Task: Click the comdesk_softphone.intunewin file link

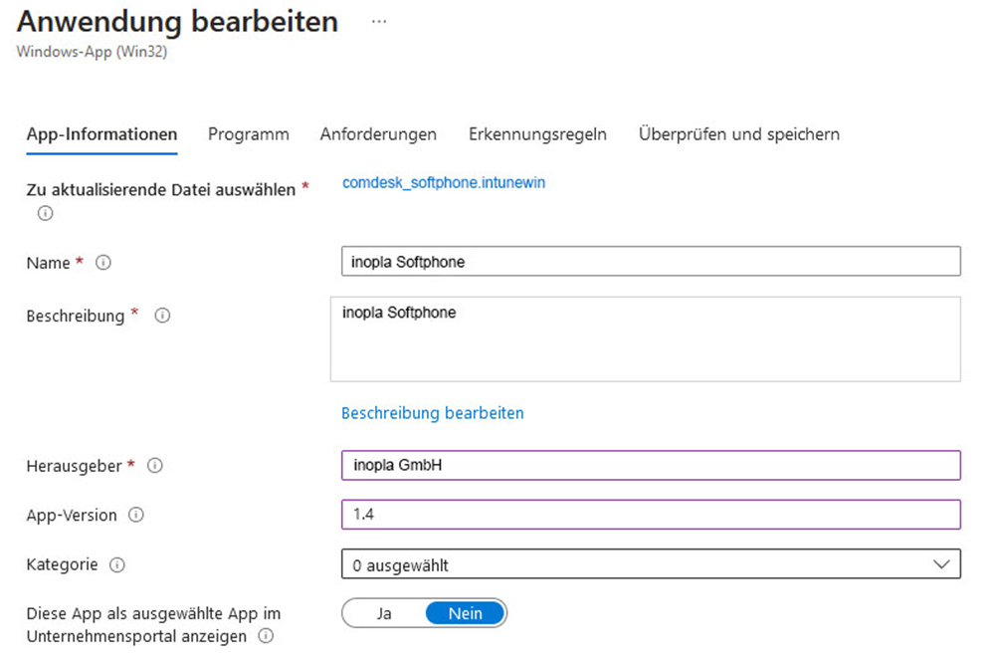Action: click(x=443, y=183)
